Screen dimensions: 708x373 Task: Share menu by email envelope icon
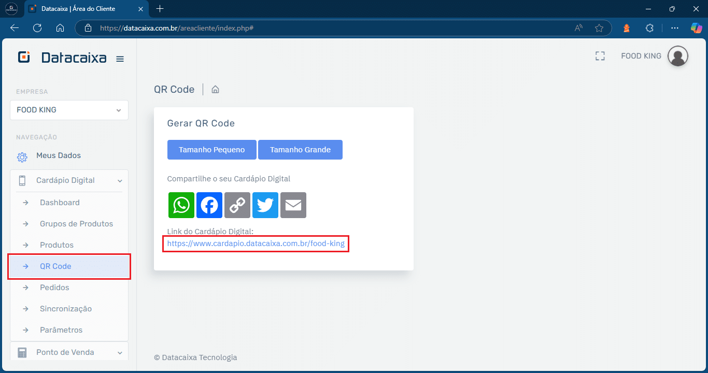(x=293, y=205)
